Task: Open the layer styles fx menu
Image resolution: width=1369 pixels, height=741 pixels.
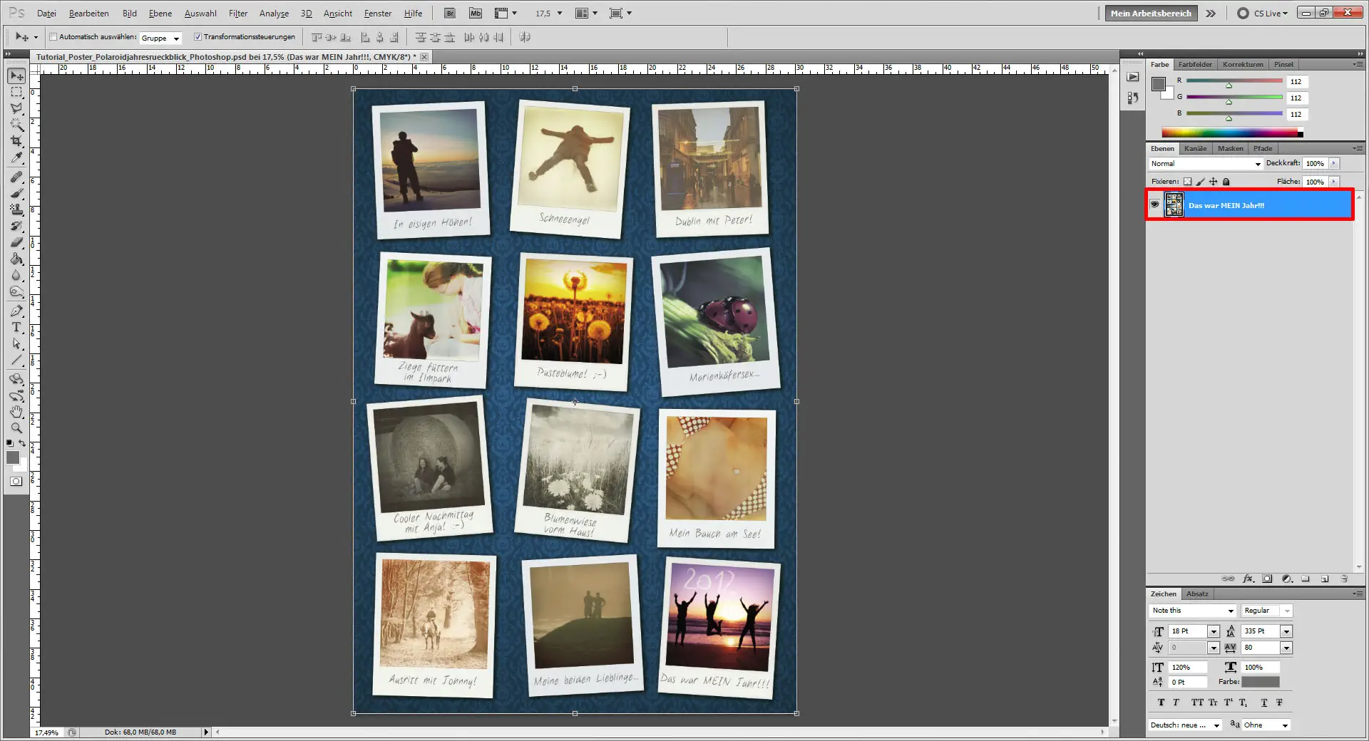Action: tap(1248, 579)
